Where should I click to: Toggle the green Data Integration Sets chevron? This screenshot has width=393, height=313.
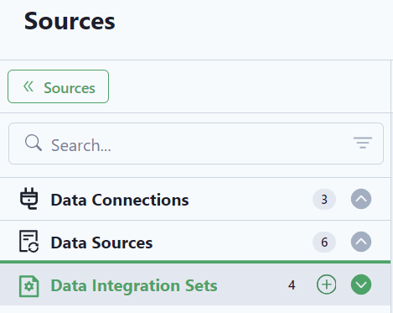(361, 284)
